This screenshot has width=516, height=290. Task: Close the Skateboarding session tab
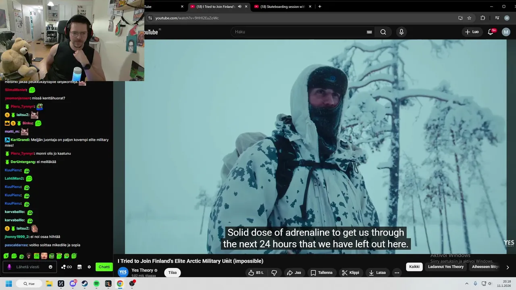[x=310, y=6]
